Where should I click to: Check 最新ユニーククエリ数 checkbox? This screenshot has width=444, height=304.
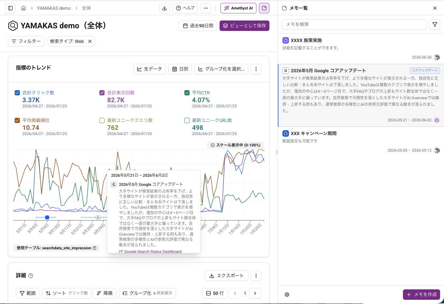pos(102,120)
